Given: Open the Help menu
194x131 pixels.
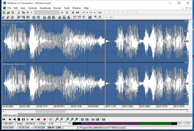Looking at the screenshot, I should 86,8.
